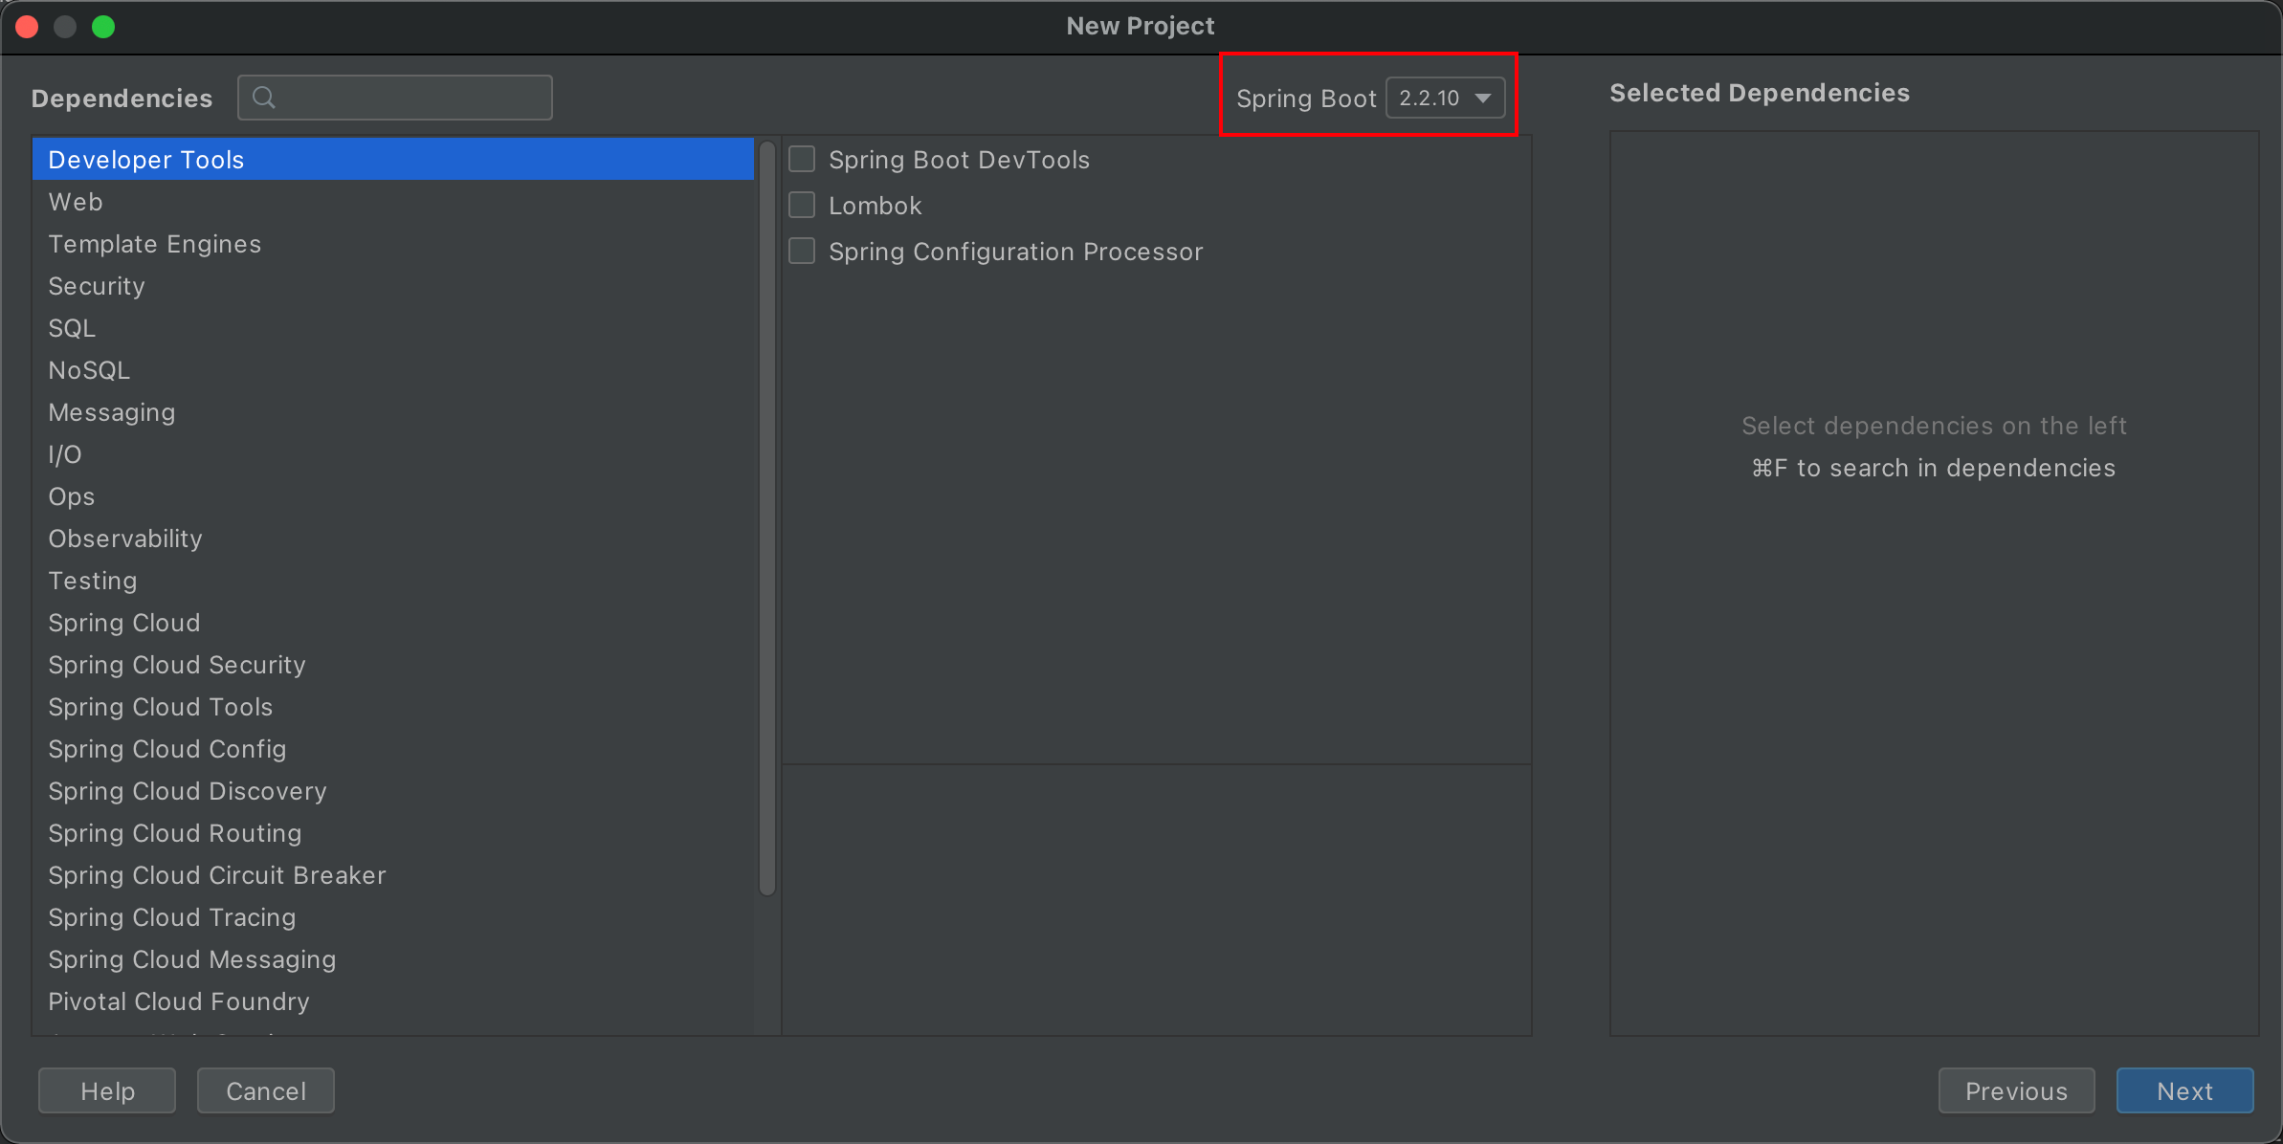Screen dimensions: 2283x1144
Task: Check the Lombok dependency
Action: (x=802, y=205)
